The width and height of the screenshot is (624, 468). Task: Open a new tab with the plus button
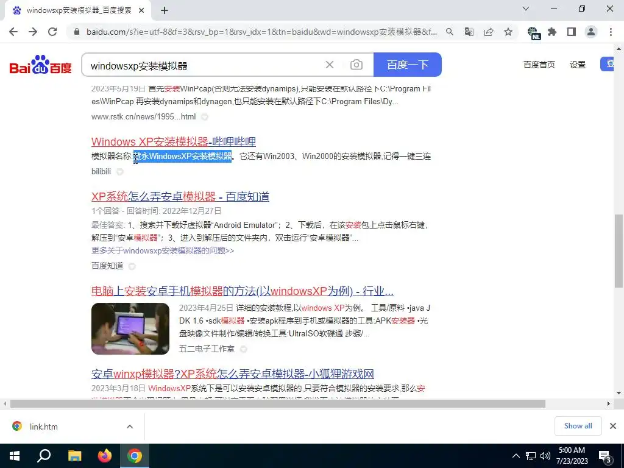pos(165,10)
